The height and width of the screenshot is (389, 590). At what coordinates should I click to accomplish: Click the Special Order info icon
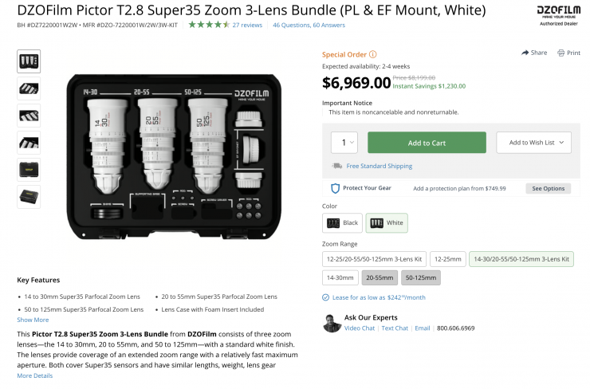point(373,54)
